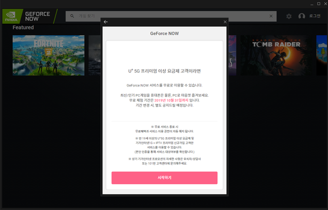Open the partially hidden thumbnail beside Fortnite
This screenshot has height=210, width=328.
coord(95,55)
